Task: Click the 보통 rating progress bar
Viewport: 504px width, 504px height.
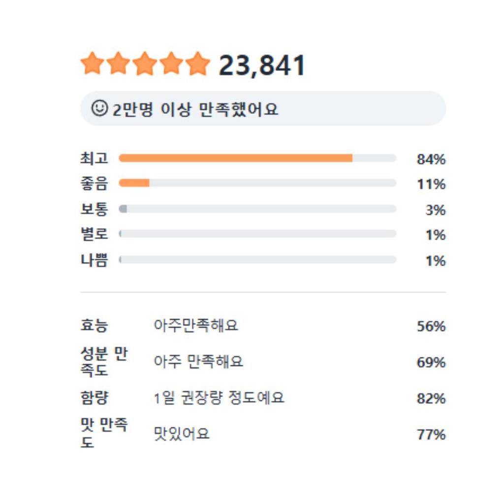Action: (x=257, y=209)
